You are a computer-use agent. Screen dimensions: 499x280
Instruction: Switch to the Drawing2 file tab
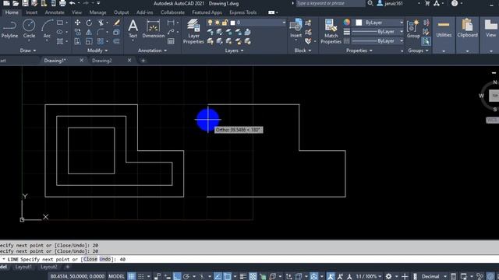coord(102,61)
